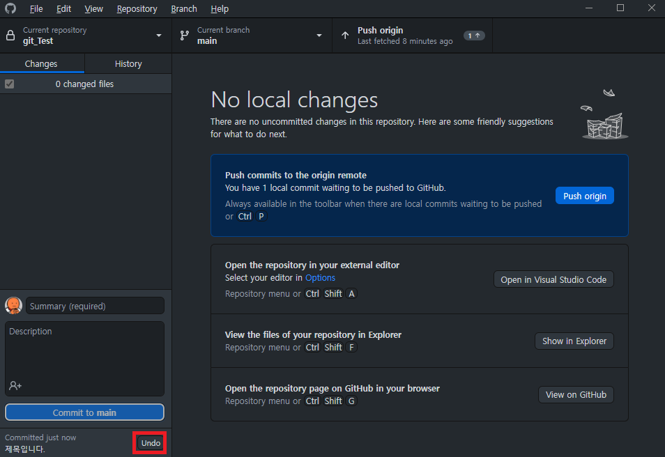
Task: Click the View on GitHub button
Action: point(576,395)
